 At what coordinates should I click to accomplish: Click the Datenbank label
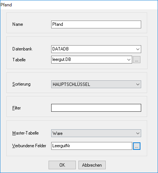(22, 49)
